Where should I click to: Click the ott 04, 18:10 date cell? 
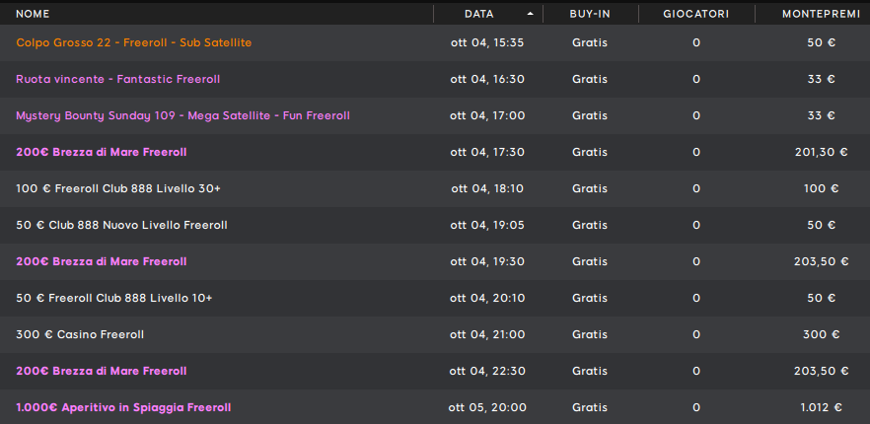click(x=487, y=188)
